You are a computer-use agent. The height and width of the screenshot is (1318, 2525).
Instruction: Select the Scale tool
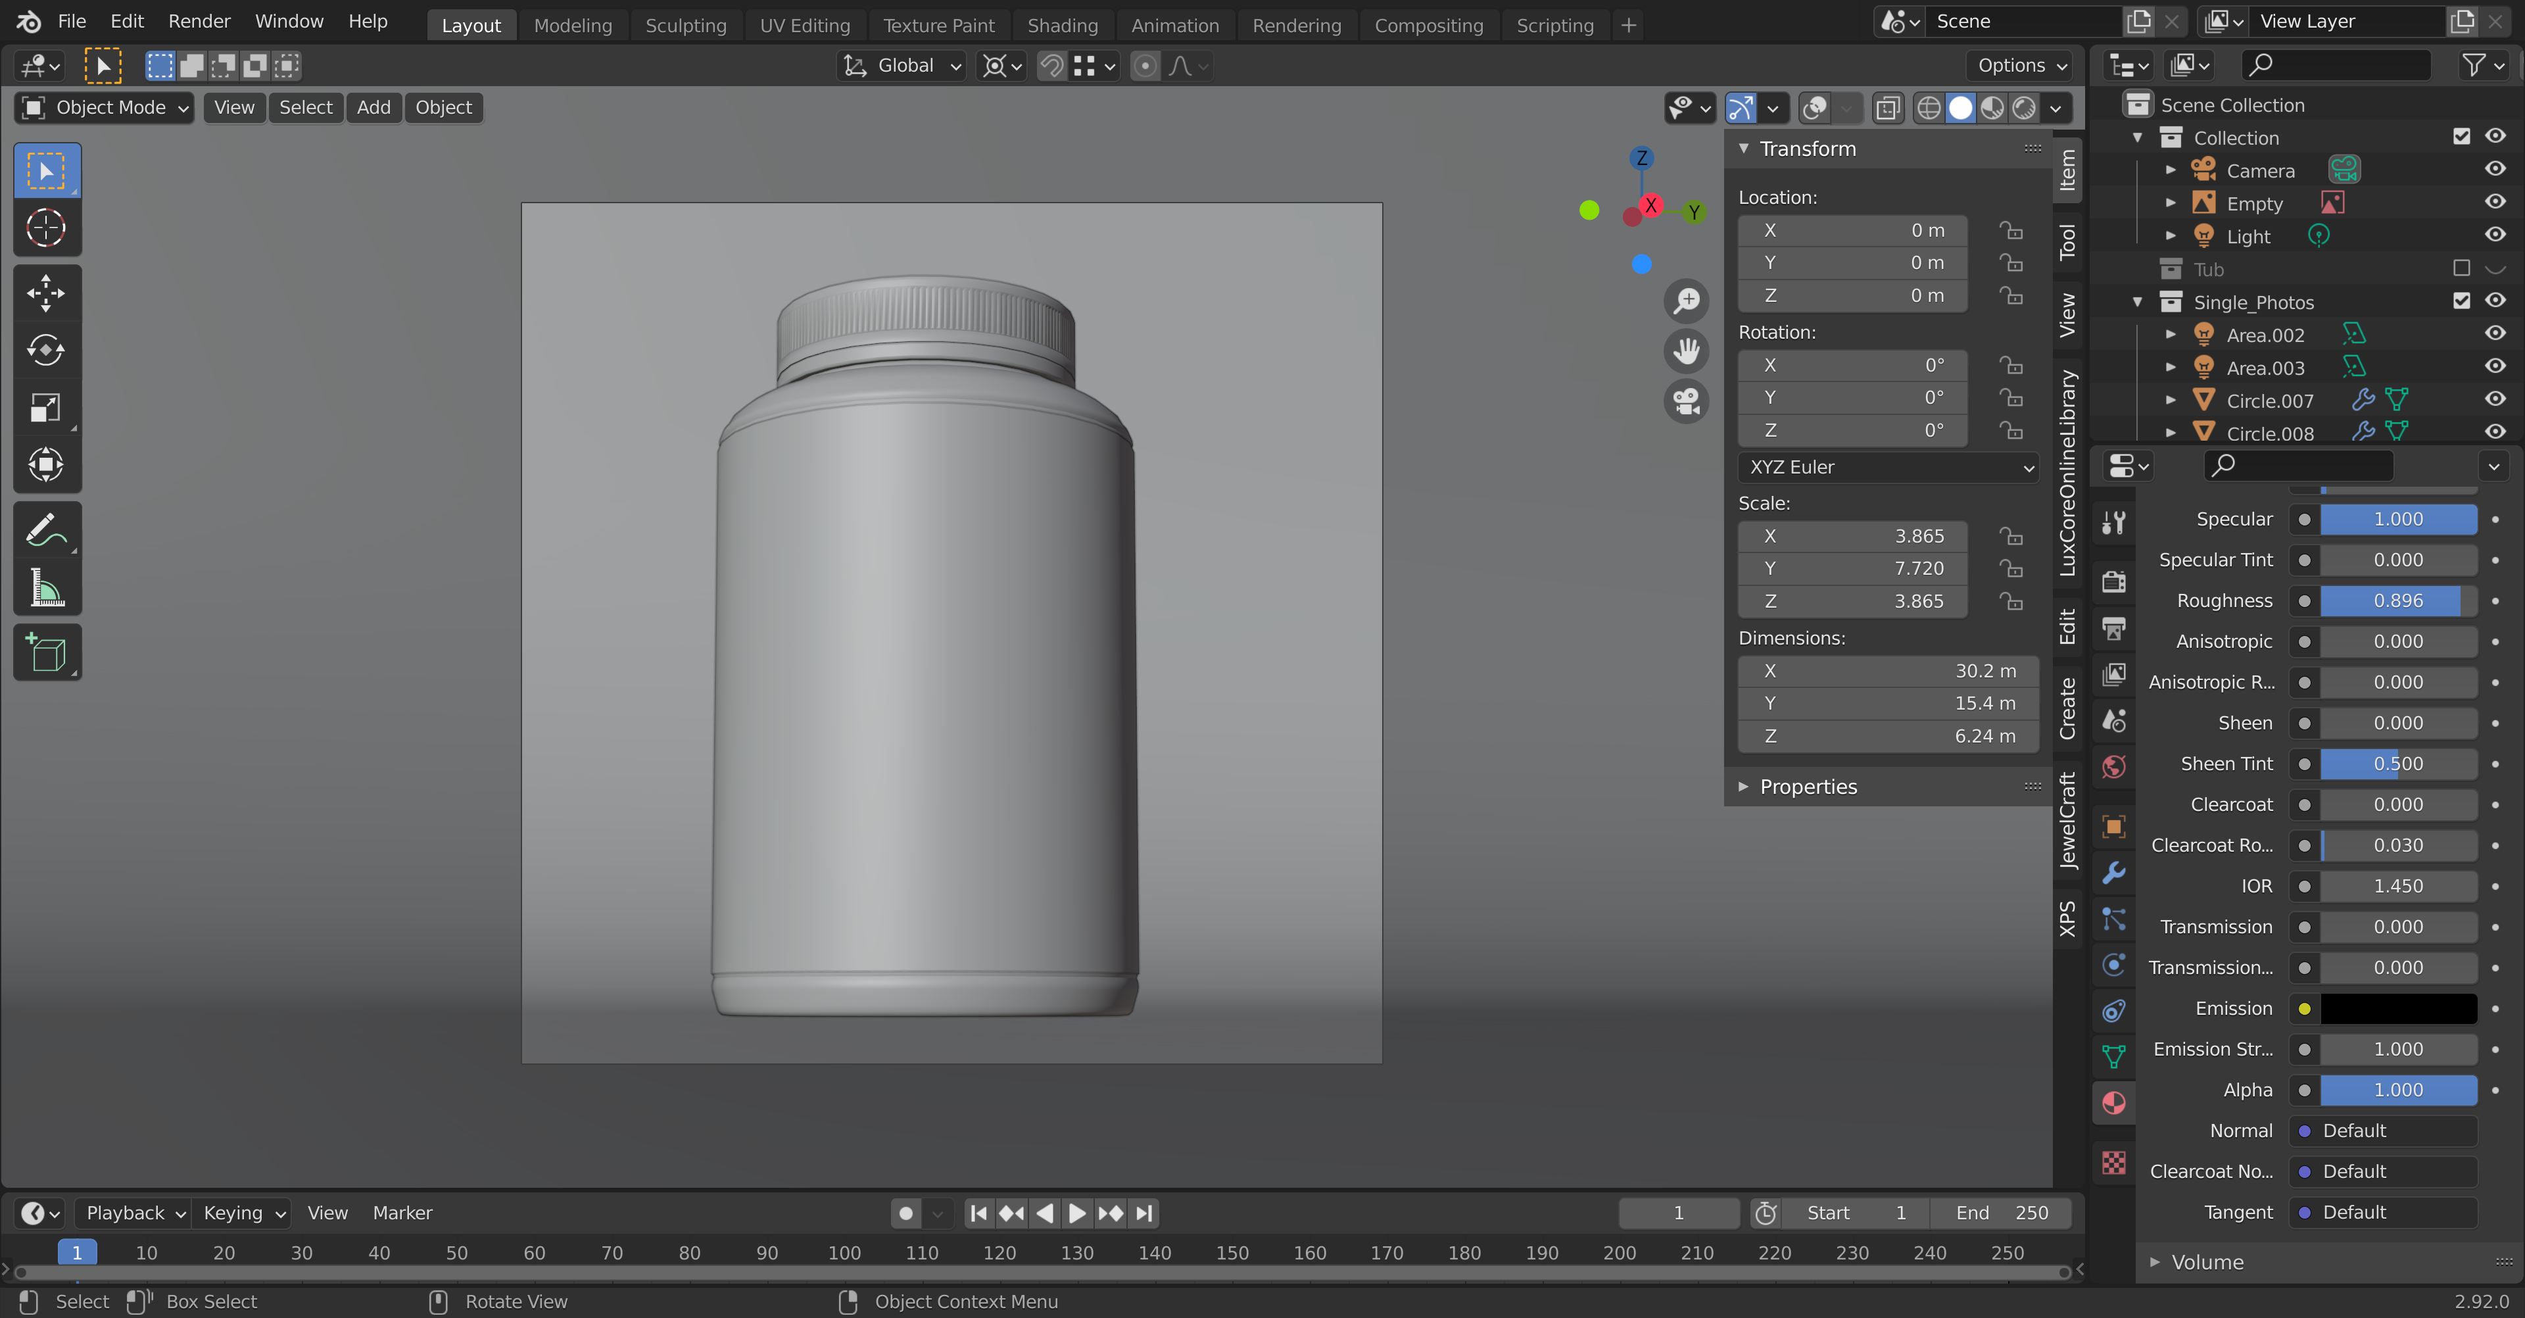(46, 407)
